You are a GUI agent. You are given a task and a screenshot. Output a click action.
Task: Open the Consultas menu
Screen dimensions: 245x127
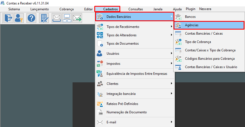tap(136, 9)
